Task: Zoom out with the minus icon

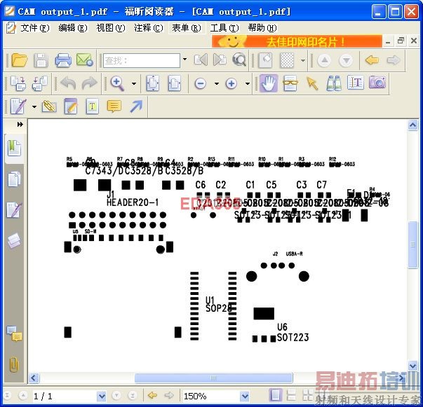Action: [x=201, y=83]
